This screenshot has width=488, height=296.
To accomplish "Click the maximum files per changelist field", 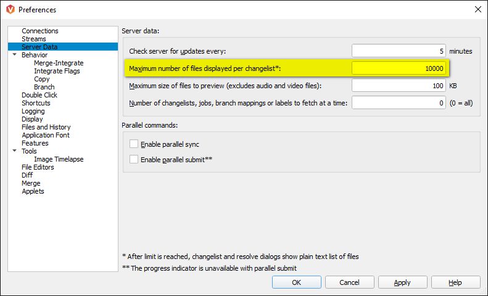I will tap(399, 68).
